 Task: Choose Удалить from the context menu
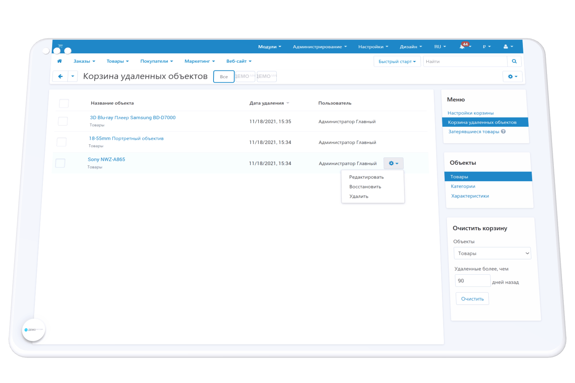pos(359,196)
